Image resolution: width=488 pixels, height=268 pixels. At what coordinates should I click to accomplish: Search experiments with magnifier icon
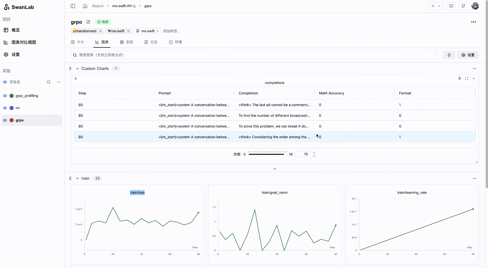(x=48, y=82)
